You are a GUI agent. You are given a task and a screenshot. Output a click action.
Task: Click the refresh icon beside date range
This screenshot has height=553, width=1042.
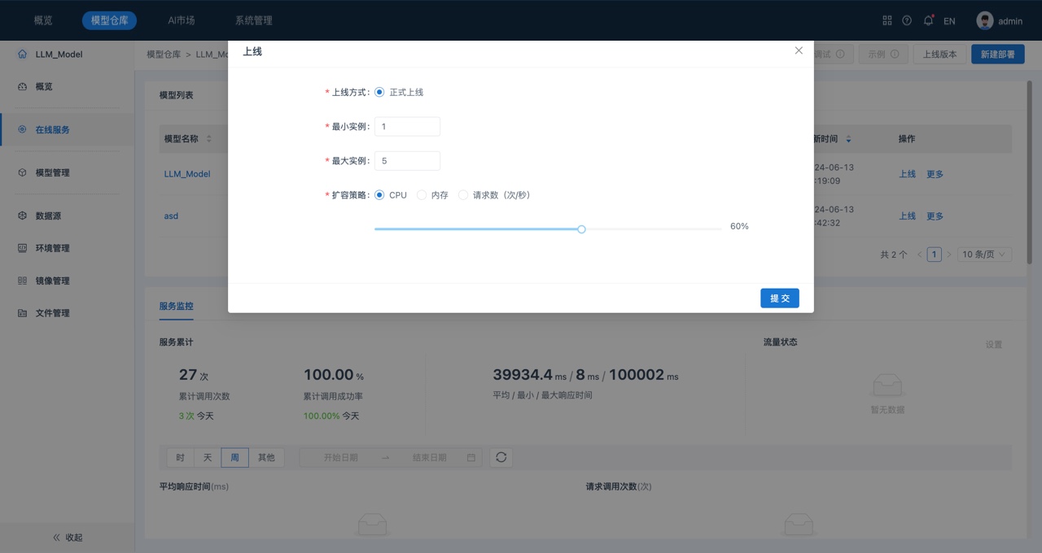coord(501,457)
